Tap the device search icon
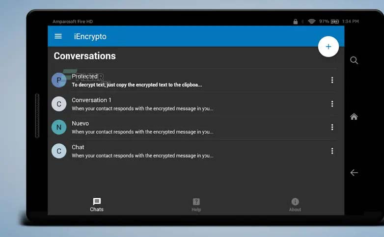Screen dimensions: 384x237 354,60
